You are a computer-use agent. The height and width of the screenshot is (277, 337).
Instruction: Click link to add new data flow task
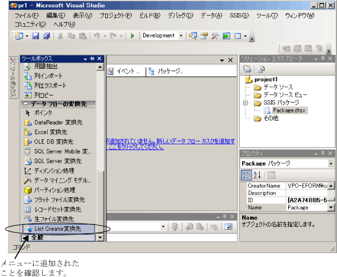coord(170,144)
